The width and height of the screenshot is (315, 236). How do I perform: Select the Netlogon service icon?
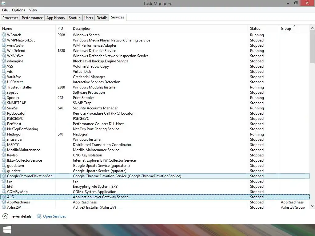point(4,134)
